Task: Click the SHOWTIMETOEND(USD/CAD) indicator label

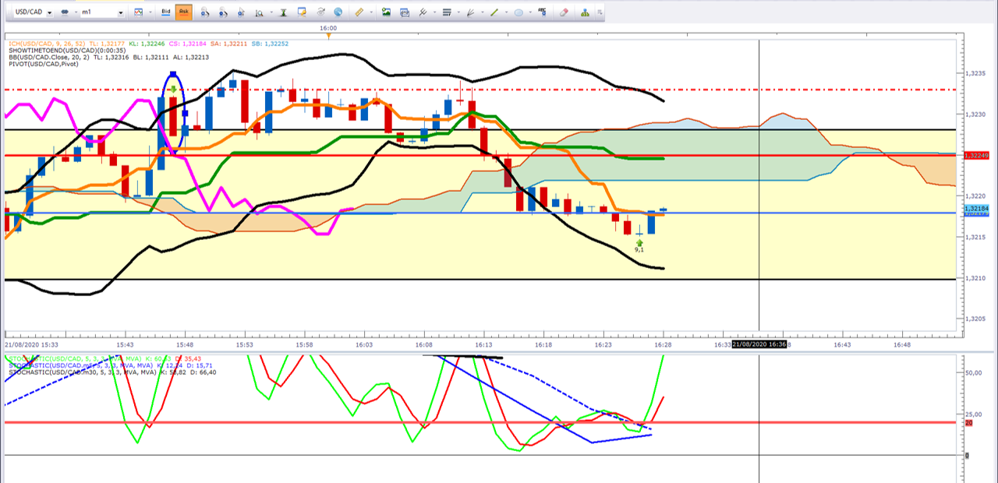Action: coord(55,51)
